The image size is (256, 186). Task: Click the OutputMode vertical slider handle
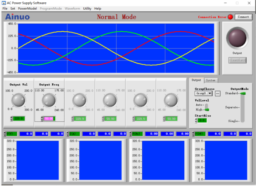pyautogui.click(x=243, y=93)
